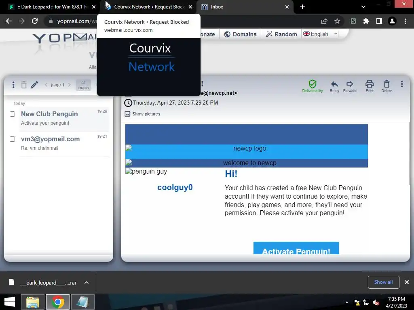The width and height of the screenshot is (414, 310).
Task: Expand the dark_leopard rar download options
Action: (87, 283)
